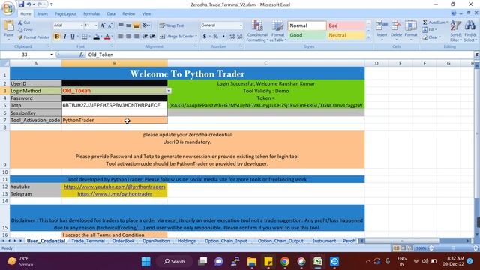The width and height of the screenshot is (480, 270).
Task: Open File Explorer from taskbar
Action: [252, 262]
